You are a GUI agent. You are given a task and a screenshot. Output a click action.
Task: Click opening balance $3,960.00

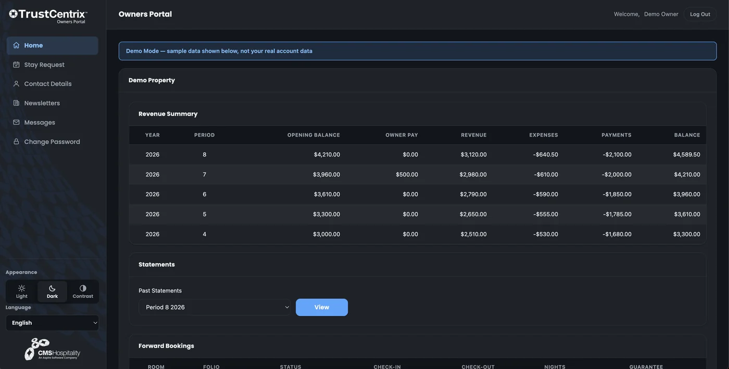click(x=326, y=175)
